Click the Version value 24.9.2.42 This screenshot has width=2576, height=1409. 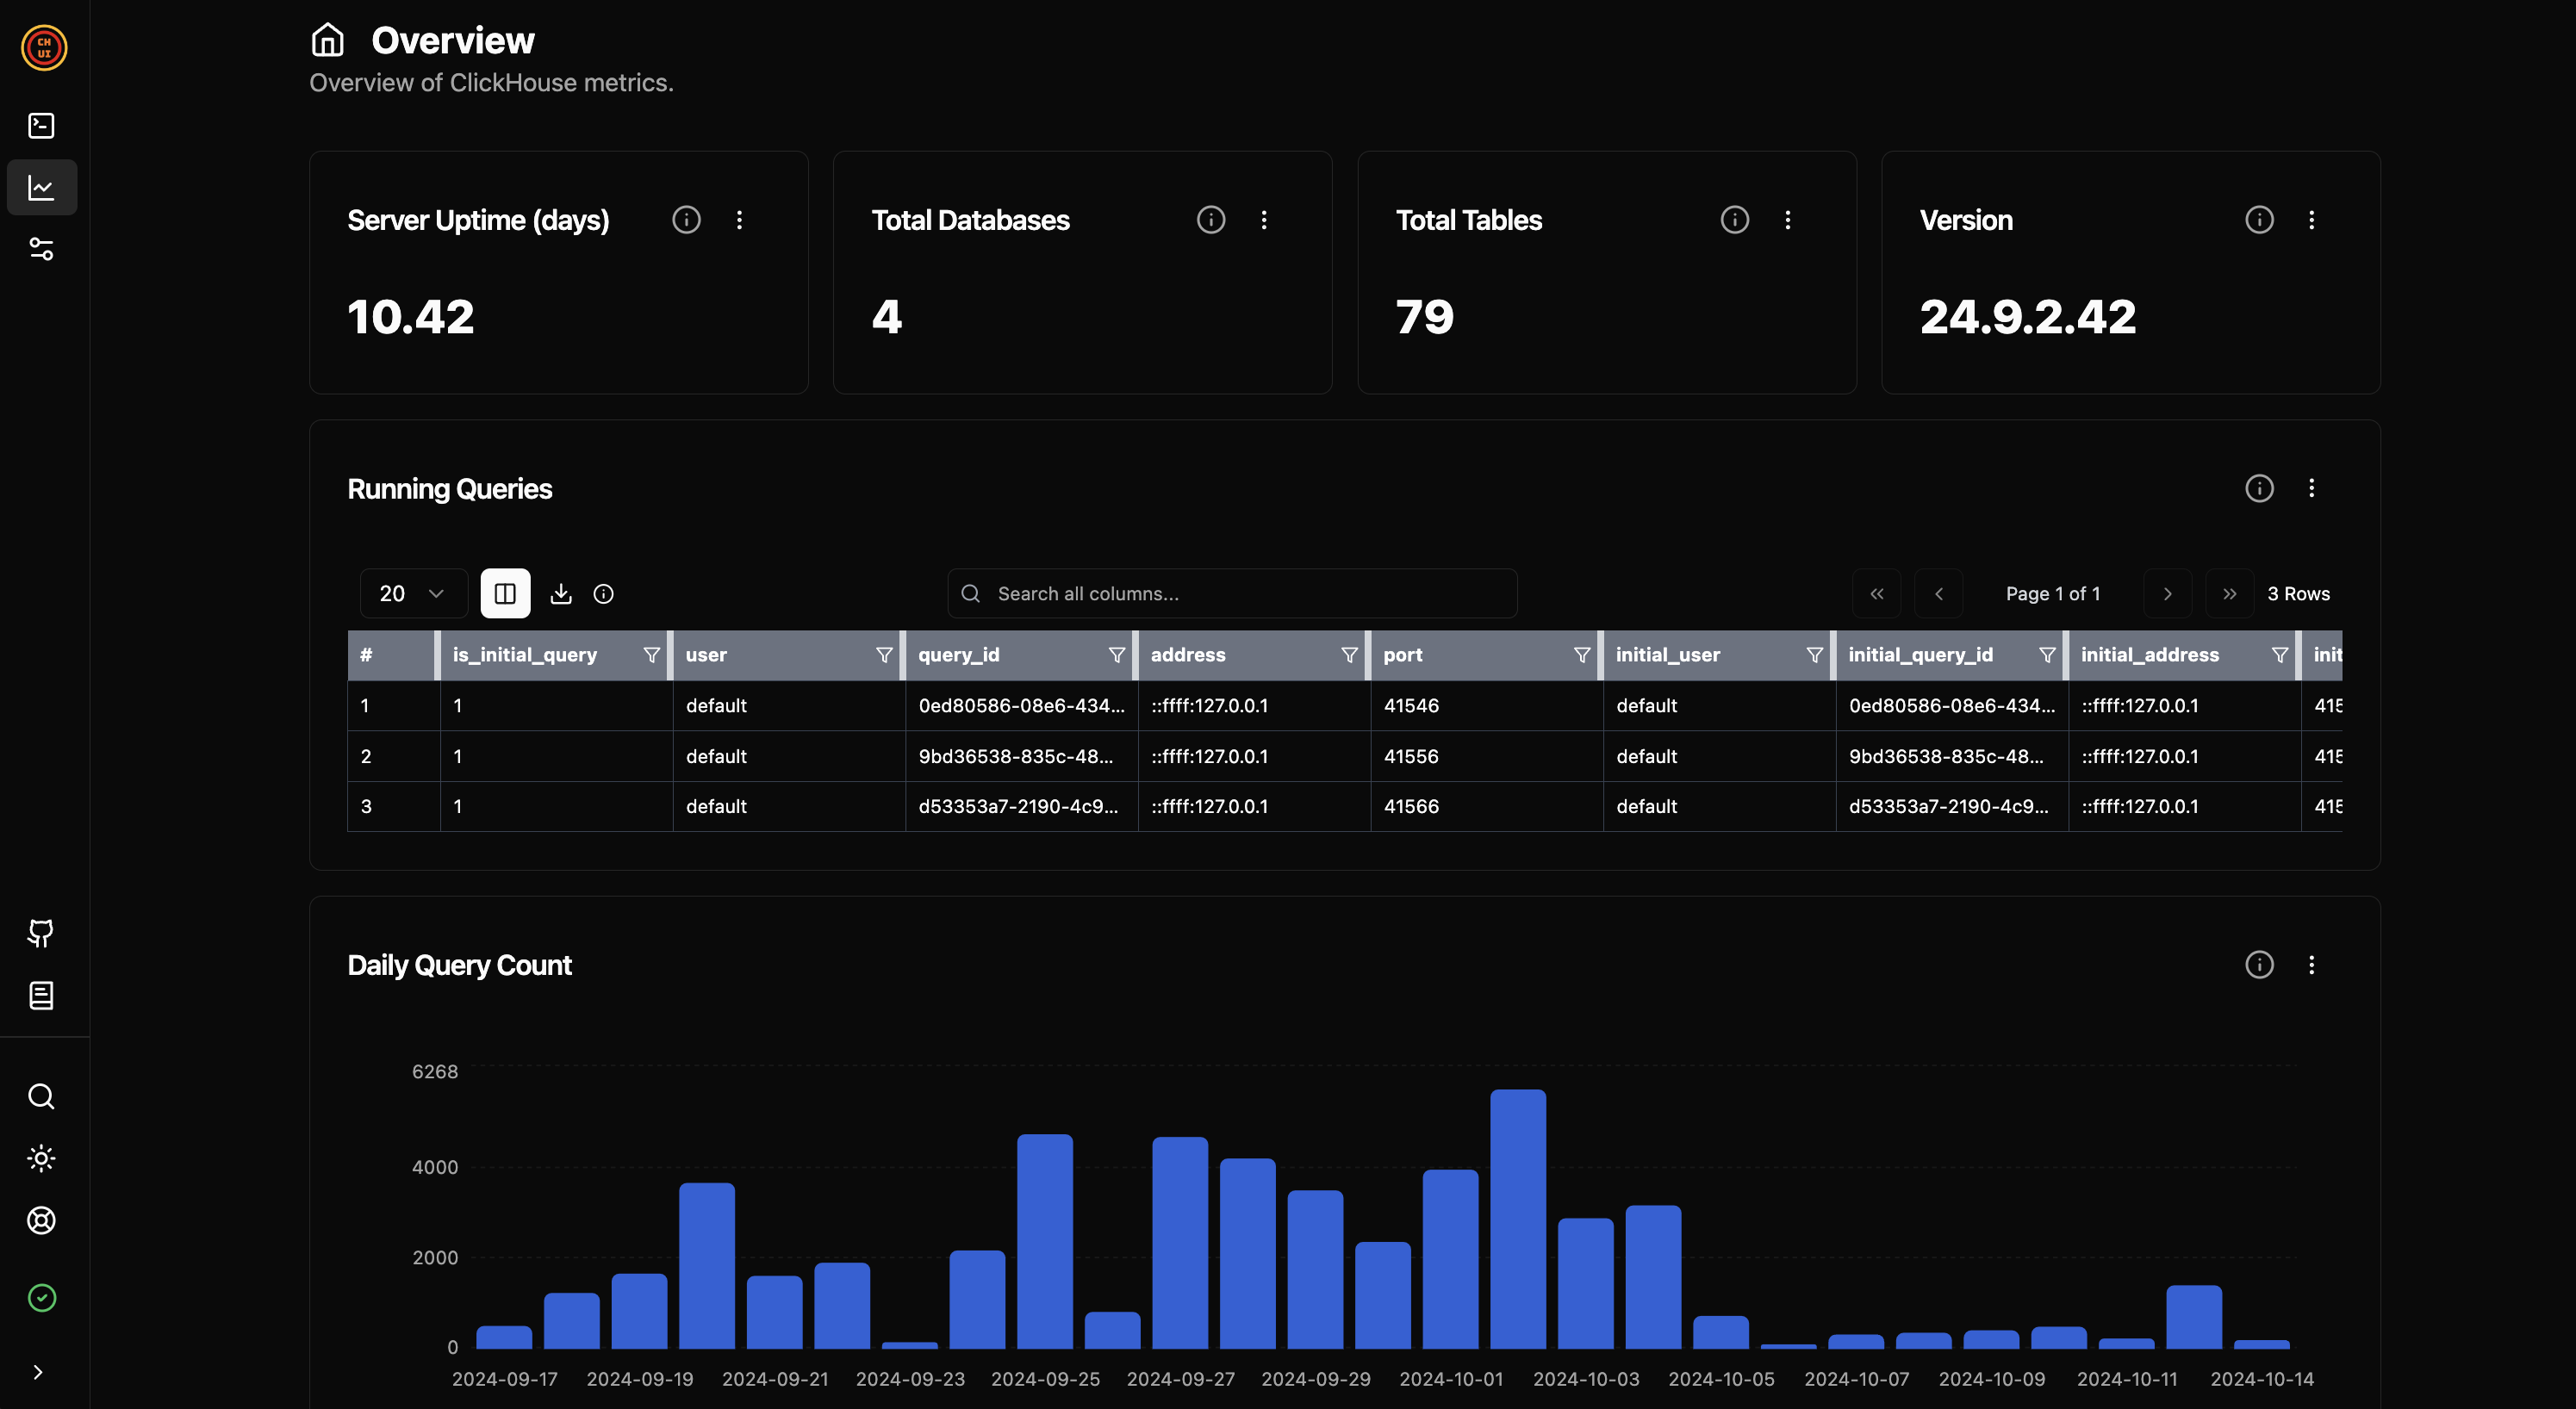pos(2028,317)
